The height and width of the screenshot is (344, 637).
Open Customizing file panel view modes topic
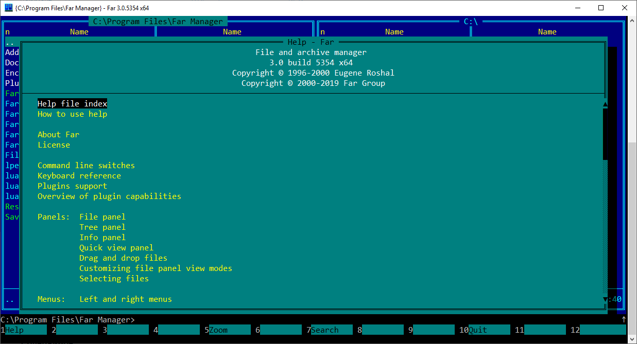(156, 268)
